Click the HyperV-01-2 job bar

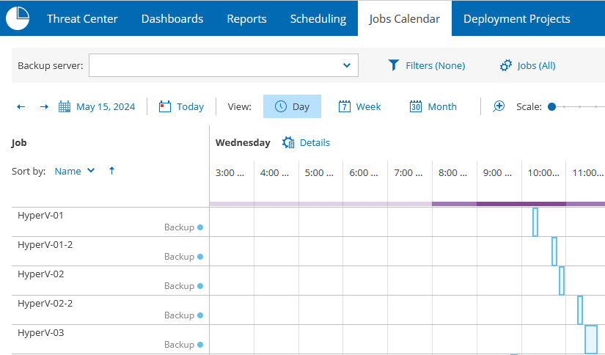[554, 251]
